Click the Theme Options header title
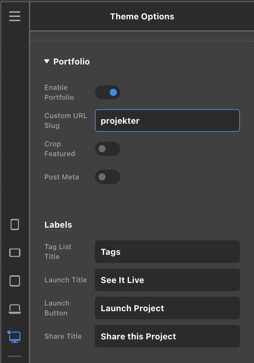Screen dimensions: 254x363 (x=142, y=17)
